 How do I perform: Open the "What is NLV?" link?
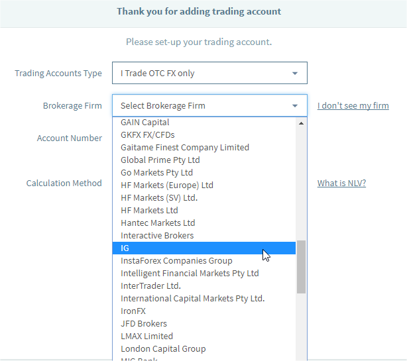point(341,183)
